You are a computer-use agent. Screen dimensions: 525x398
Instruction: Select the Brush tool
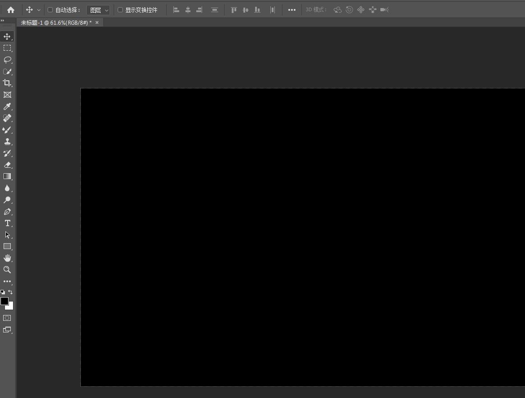(7, 130)
